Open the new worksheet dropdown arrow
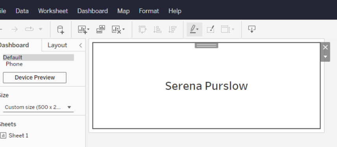Viewport: 337px width, 147px height. (88, 29)
